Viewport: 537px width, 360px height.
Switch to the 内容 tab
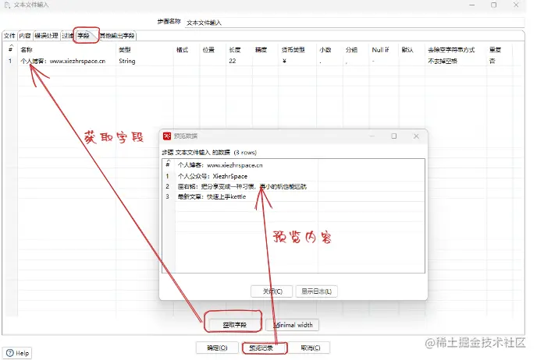pos(25,36)
